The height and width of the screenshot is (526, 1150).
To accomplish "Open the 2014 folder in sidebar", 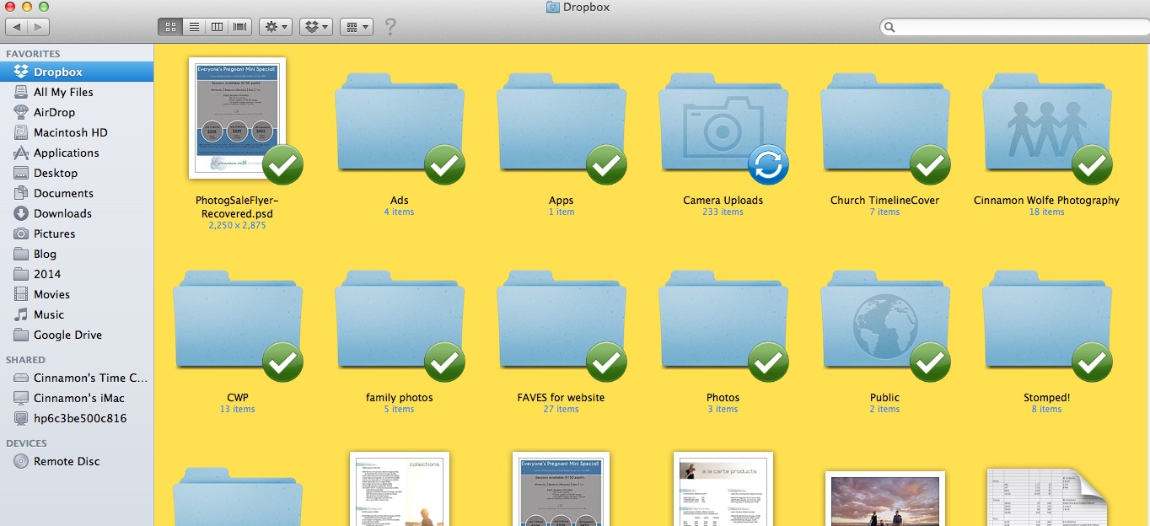I will [x=77, y=274].
